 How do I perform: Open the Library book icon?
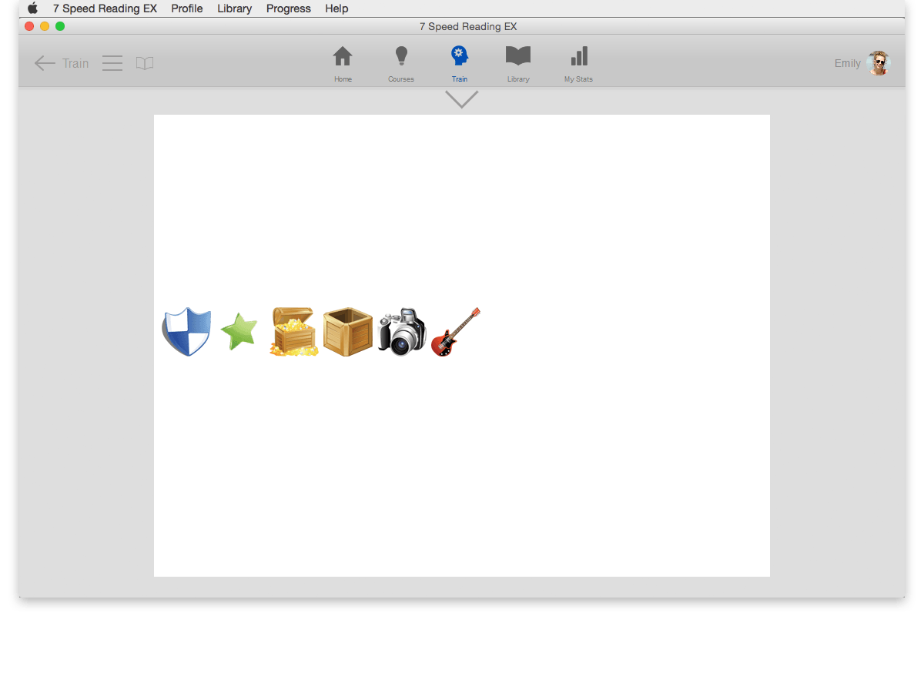[x=518, y=57]
